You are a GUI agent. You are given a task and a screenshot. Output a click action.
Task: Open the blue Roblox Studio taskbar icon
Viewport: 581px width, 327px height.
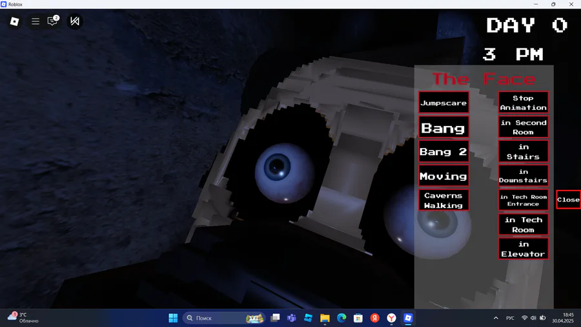click(309, 318)
